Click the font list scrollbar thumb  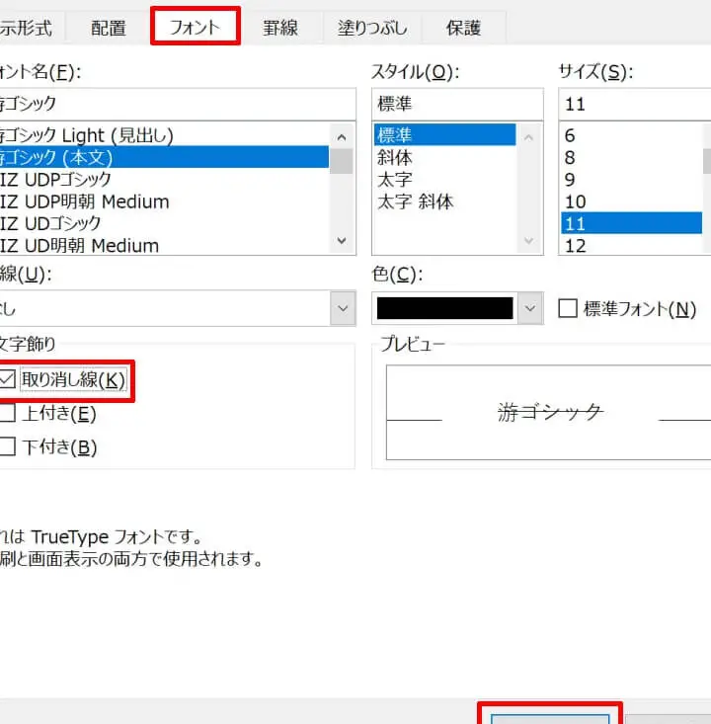coord(342,161)
